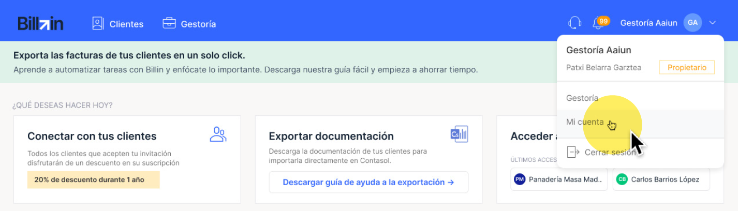This screenshot has height=211, width=738.
Task: Click the Propietario role badge
Action: (687, 67)
